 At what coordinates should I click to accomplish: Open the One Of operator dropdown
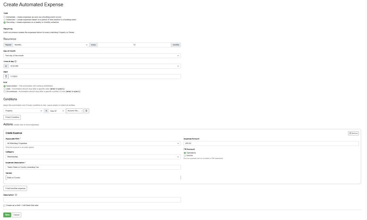point(57,111)
